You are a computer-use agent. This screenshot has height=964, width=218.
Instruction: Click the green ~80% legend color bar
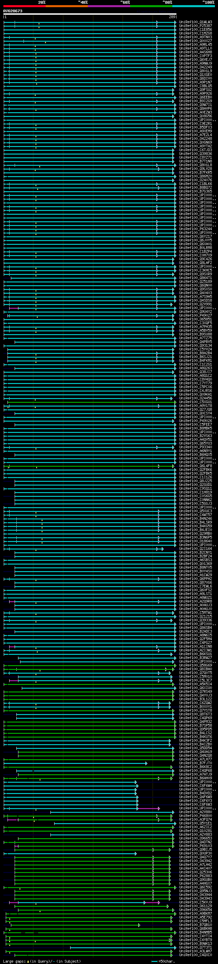pos(151,6)
